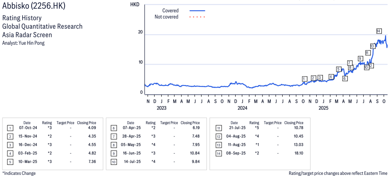The image size is (392, 176).
Task: Click the blue Covered legend line
Action: 197,10
